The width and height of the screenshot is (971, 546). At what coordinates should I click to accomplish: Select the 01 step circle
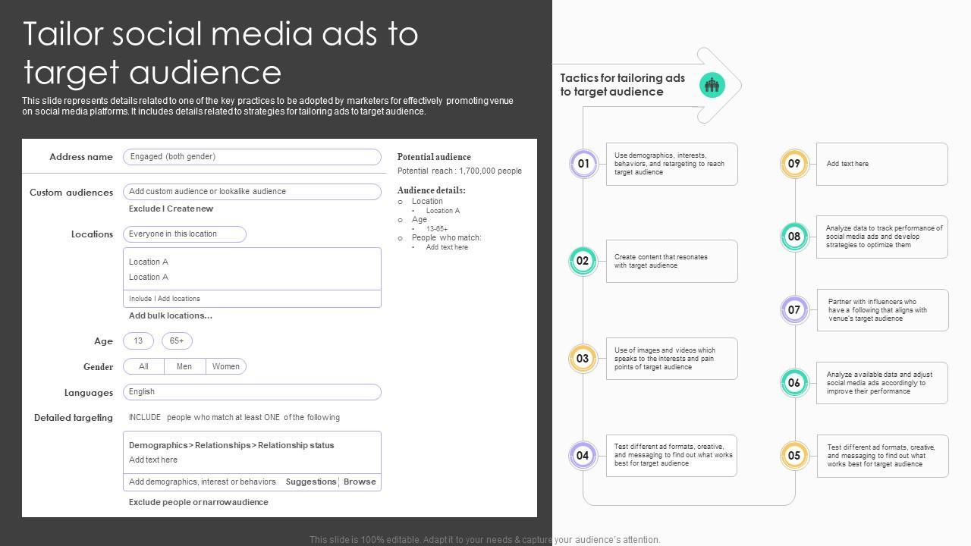(x=583, y=164)
